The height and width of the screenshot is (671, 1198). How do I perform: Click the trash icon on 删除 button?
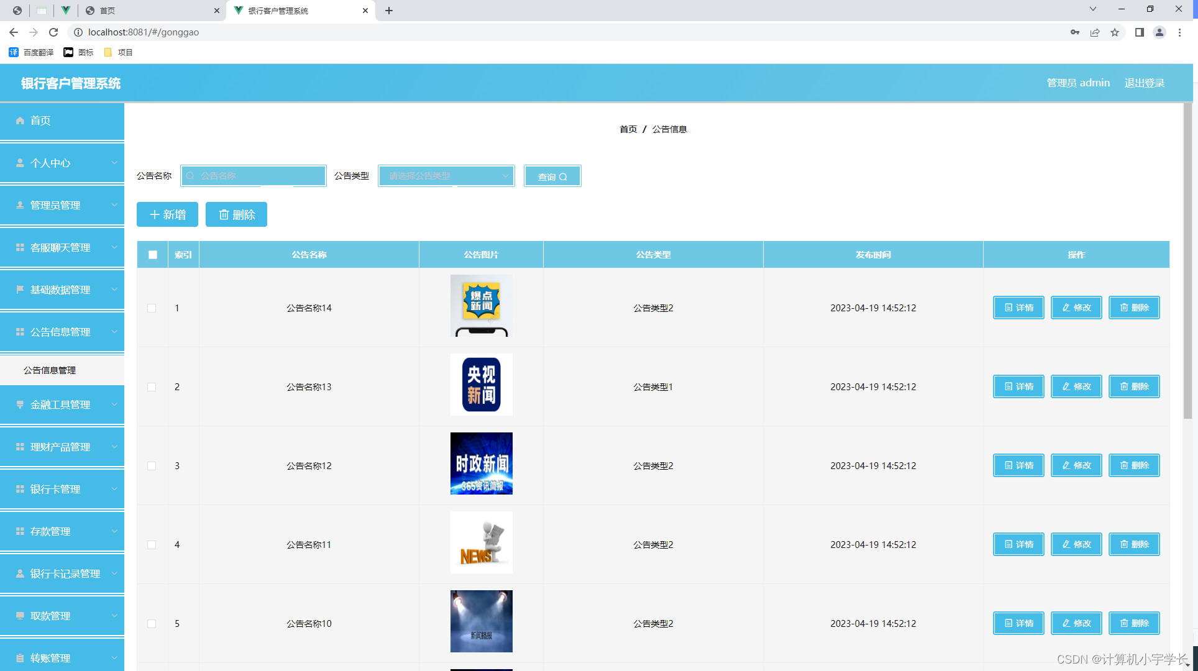point(225,214)
